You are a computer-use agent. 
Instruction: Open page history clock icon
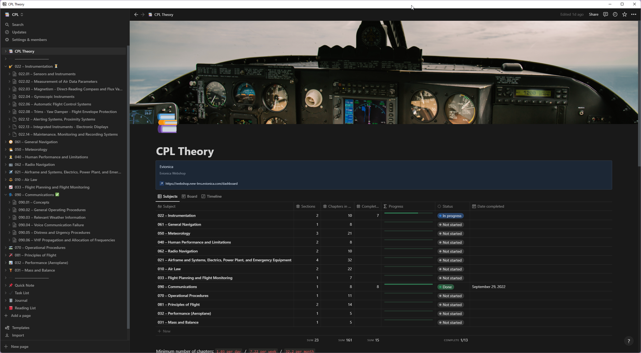pyautogui.click(x=615, y=15)
